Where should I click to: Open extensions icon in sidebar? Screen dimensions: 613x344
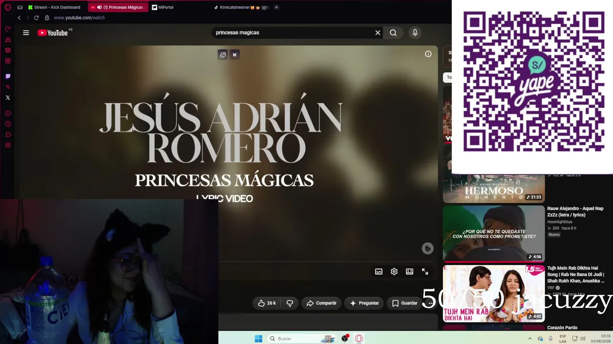coord(8,135)
